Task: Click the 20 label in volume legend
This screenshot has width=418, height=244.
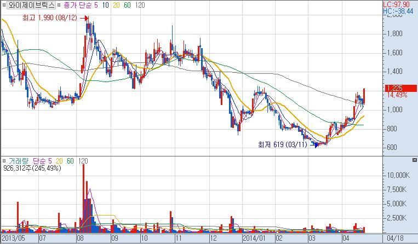Action: pyautogui.click(x=59, y=161)
